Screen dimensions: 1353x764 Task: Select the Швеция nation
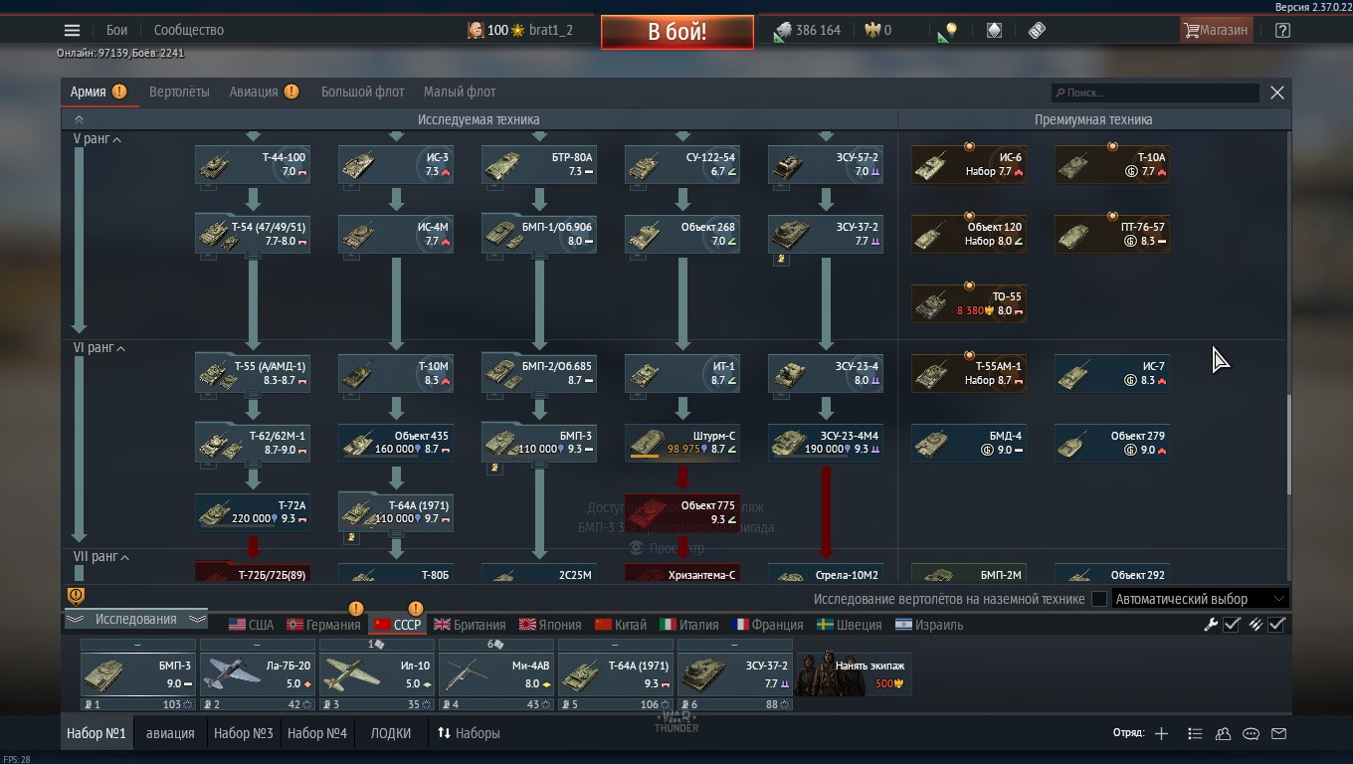849,625
